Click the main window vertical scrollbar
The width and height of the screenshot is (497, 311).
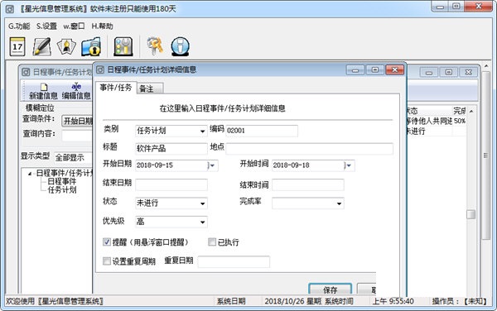(x=486, y=155)
